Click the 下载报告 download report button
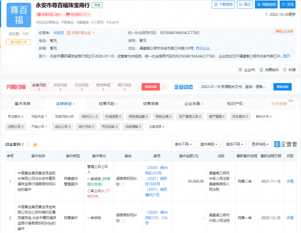Image resolution: width=301 pixels, height=233 pixels. [223, 4]
